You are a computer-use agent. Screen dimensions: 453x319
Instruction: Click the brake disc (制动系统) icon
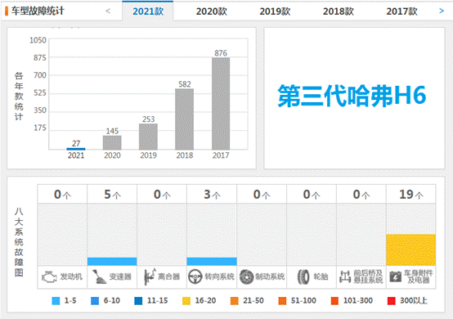click(246, 276)
